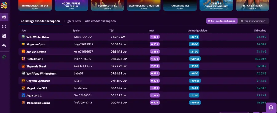The width and height of the screenshot is (277, 113).
Task: Click the slot machine sidebar icon
Action: point(4,36)
